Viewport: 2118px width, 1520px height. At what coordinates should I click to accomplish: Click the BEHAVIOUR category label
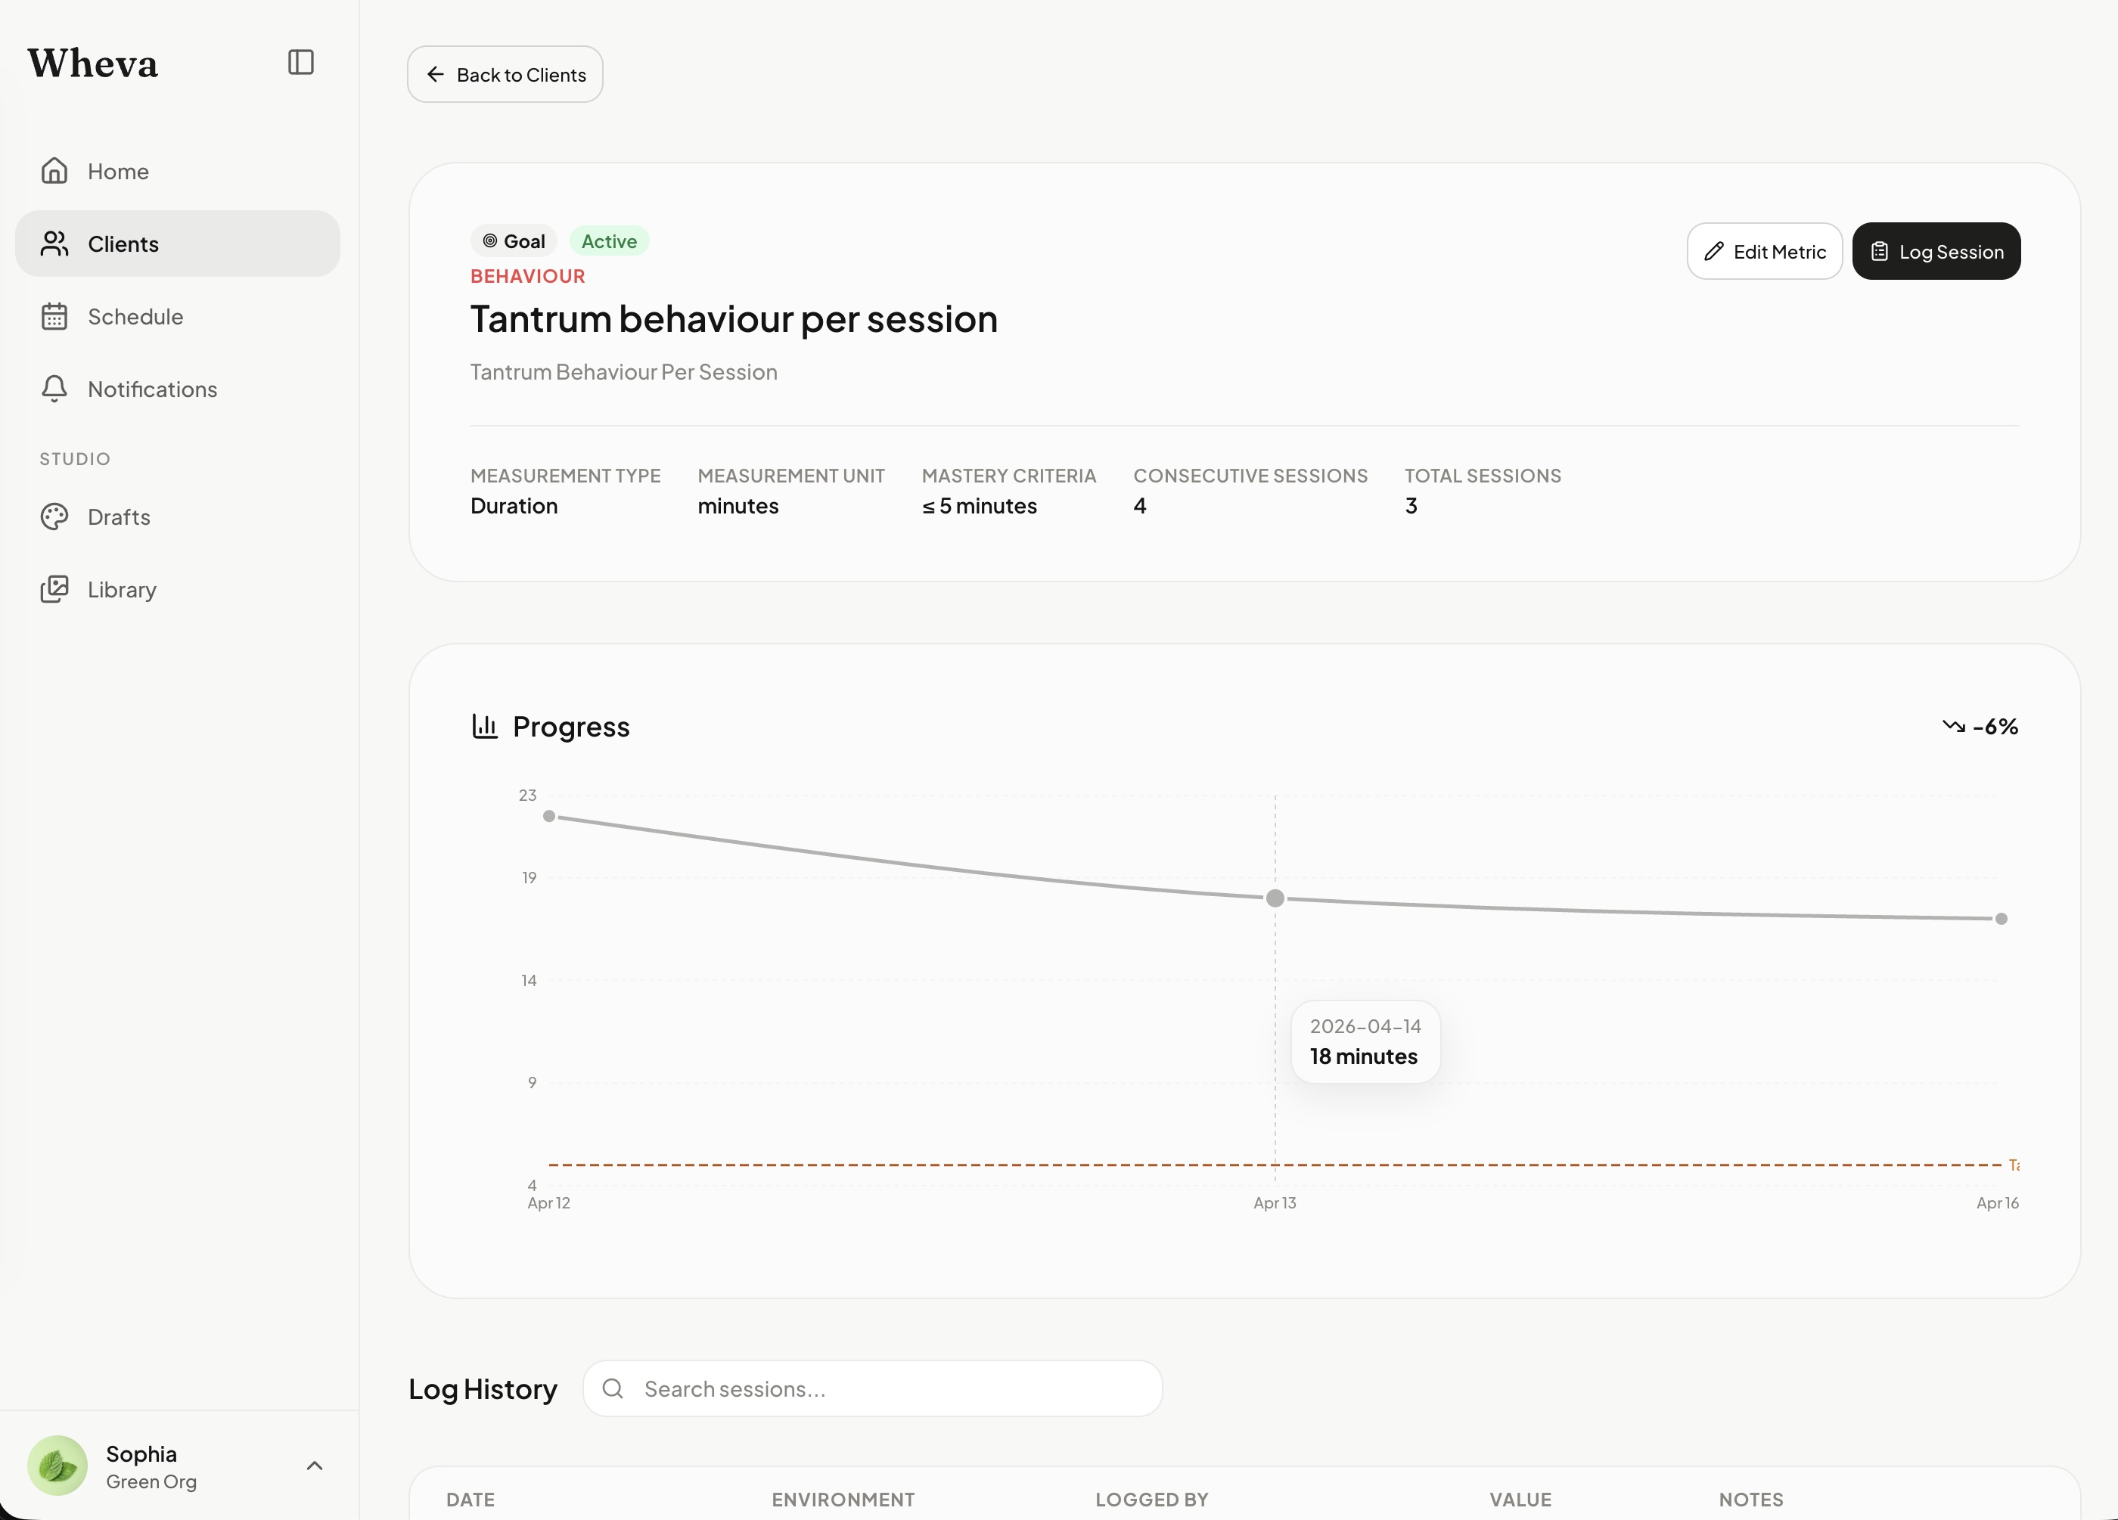click(528, 276)
